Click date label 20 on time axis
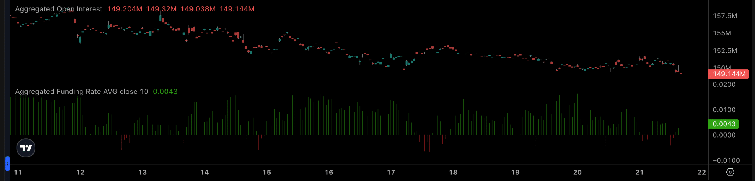755x181 pixels. click(577, 172)
